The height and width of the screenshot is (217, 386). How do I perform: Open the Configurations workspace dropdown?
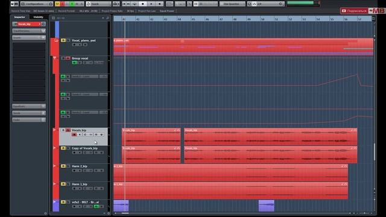click(37, 4)
